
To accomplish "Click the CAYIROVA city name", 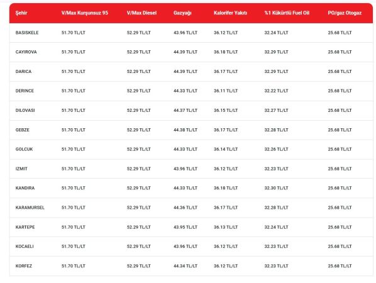I will coord(26,52).
